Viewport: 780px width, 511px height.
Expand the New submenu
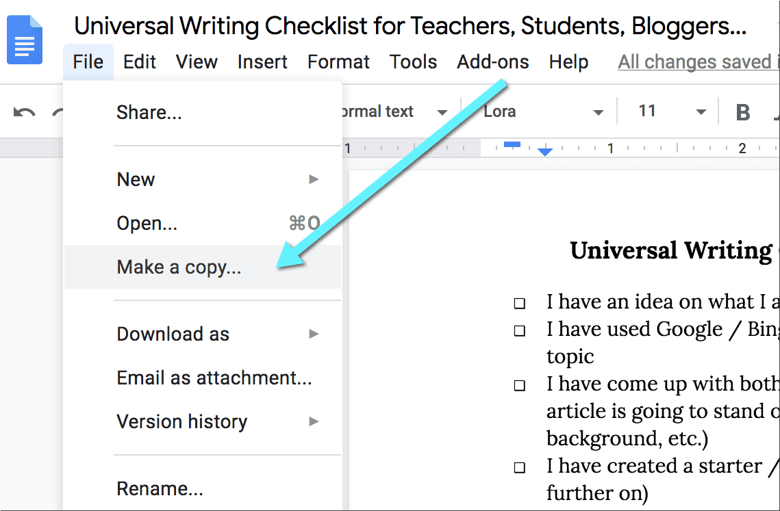pos(203,179)
